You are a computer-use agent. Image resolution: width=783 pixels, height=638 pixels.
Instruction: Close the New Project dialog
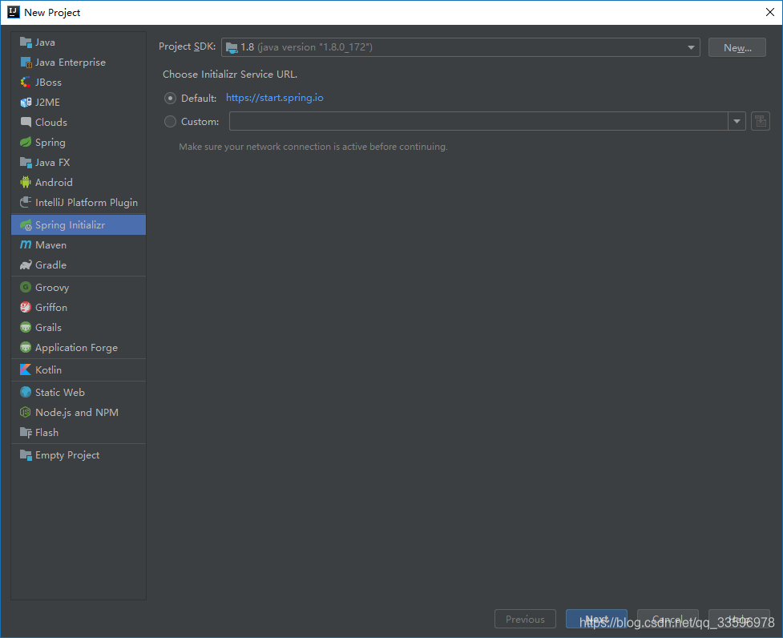point(769,12)
